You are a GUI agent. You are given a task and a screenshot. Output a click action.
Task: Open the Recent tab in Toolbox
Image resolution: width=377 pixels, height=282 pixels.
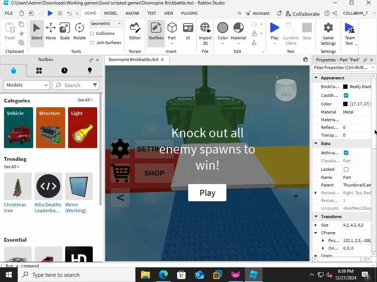click(x=64, y=70)
